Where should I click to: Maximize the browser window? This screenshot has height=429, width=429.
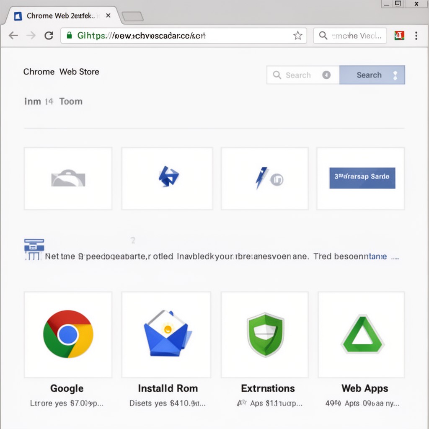pos(398,4)
